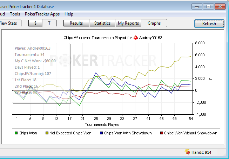This screenshot has height=159, width=229.
Task: Click the 6,000 y-axis value
Action: pyautogui.click(x=200, y=55)
